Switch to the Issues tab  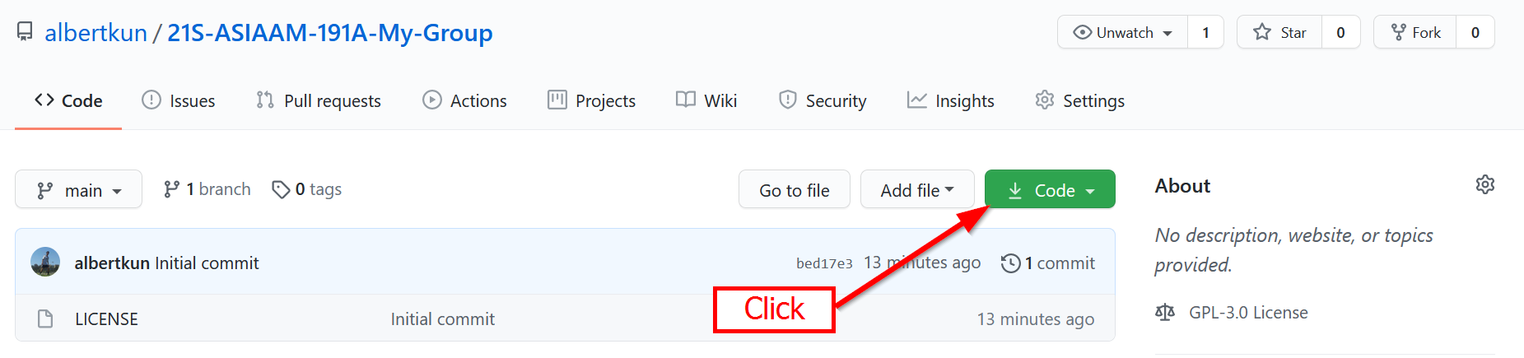(179, 100)
